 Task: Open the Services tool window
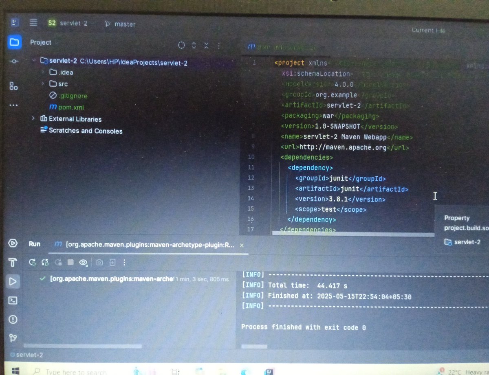tap(13, 243)
